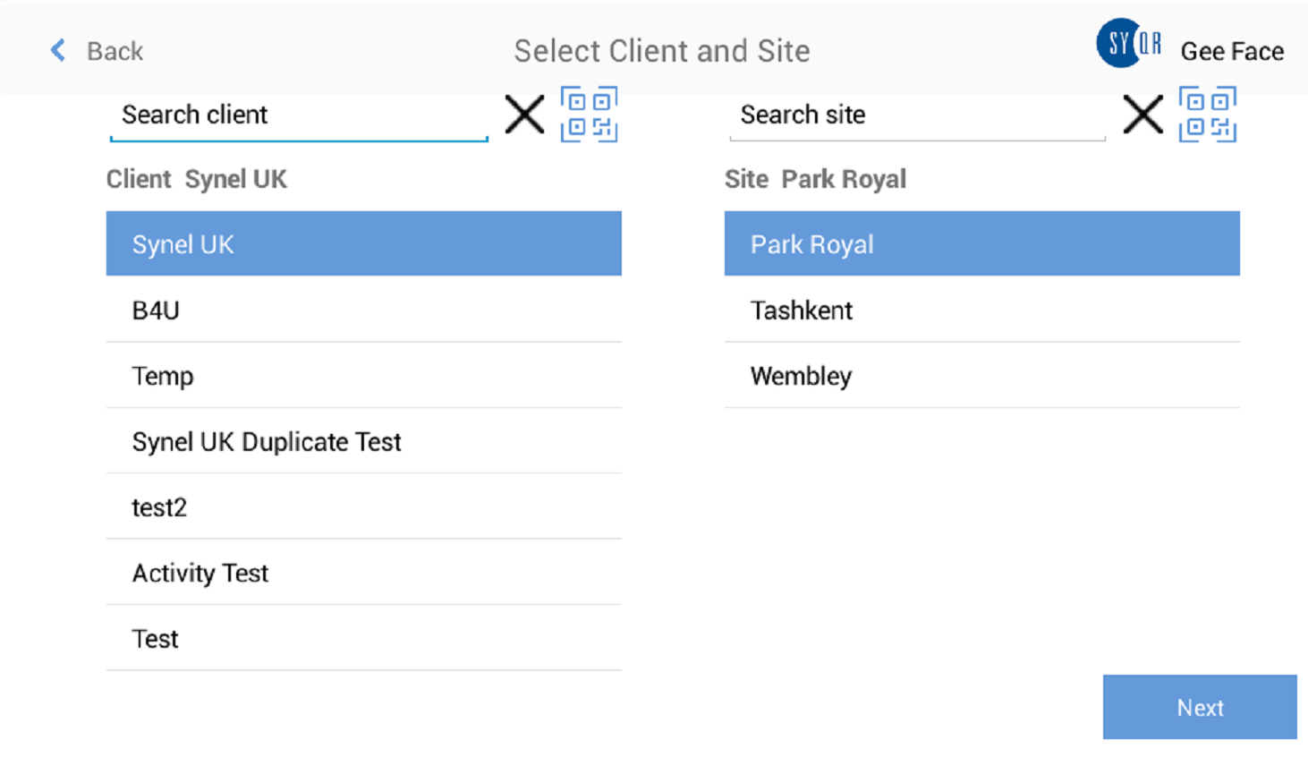1308x757 pixels.
Task: Click the Next button
Action: (x=1200, y=707)
